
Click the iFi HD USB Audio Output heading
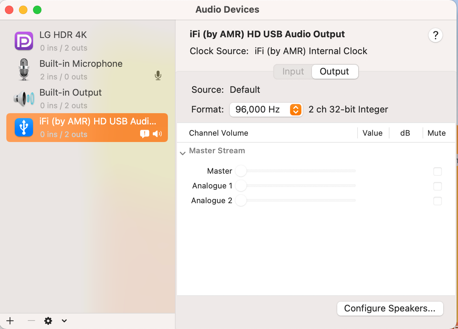point(267,34)
